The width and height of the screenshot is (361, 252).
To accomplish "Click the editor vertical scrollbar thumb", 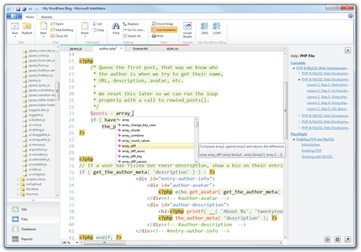I will point(285,110).
